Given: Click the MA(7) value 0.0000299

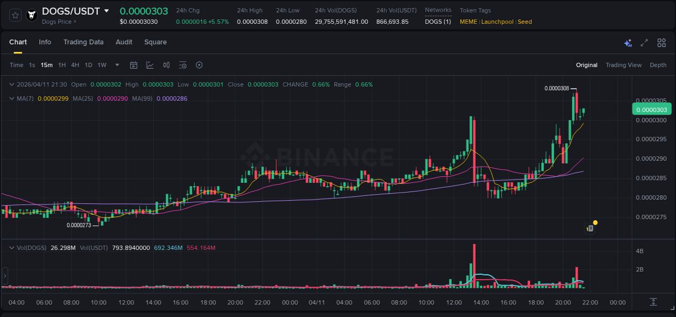Looking at the screenshot, I should click(x=53, y=98).
